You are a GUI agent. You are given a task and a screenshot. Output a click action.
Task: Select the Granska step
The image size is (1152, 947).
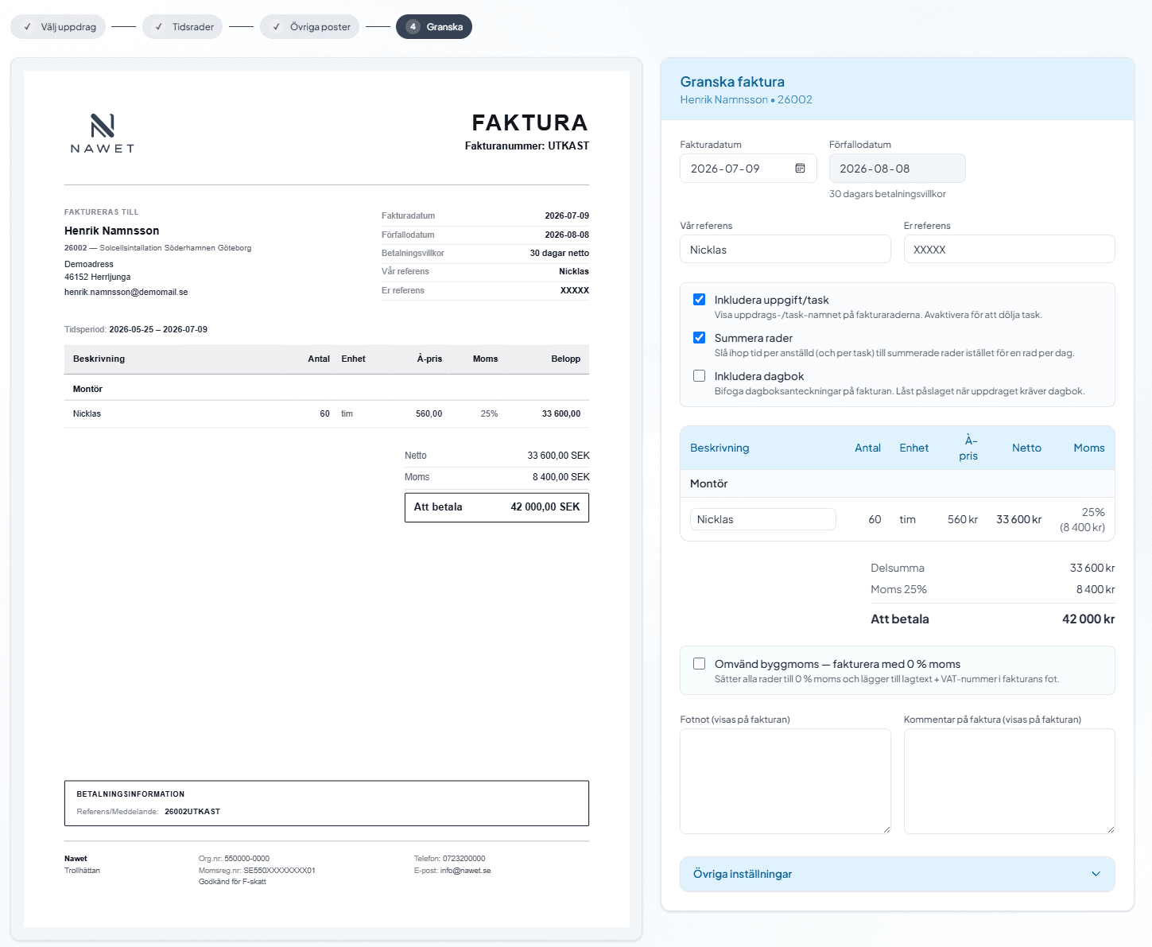point(434,27)
